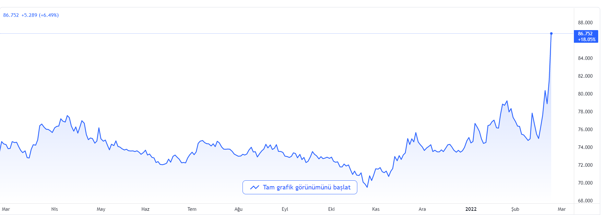Click the blue 86.752 current price tag
605x215 pixels.
pos(586,36)
